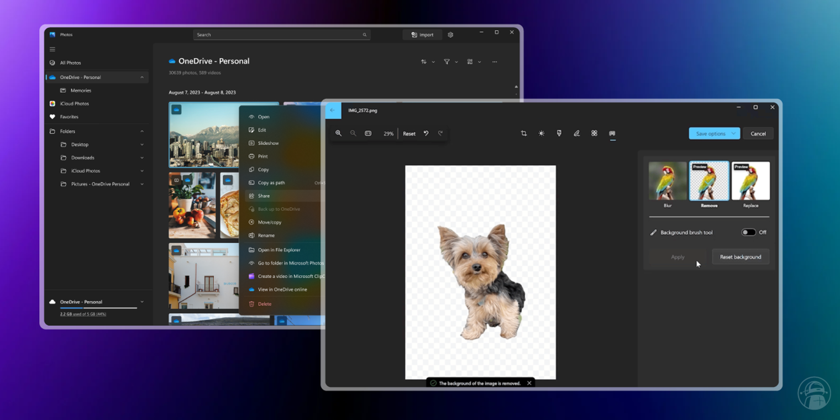Image resolution: width=840 pixels, height=420 pixels.
Task: Open the Adjustment light settings
Action: 542,133
